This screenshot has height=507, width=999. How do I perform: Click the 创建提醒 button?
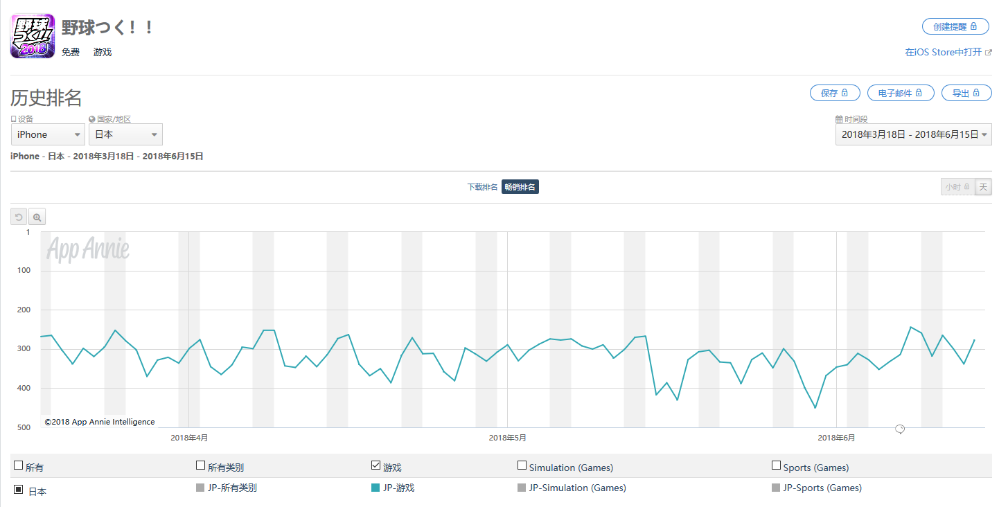click(955, 26)
